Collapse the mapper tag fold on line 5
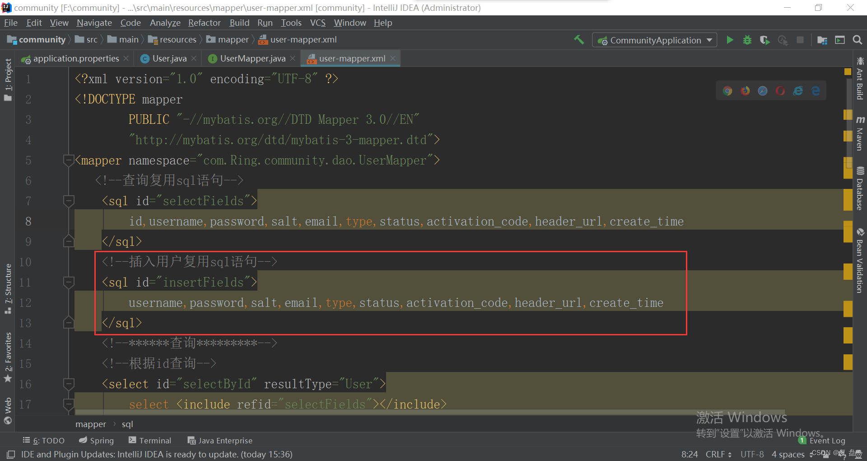Image resolution: width=867 pixels, height=461 pixels. tap(69, 160)
